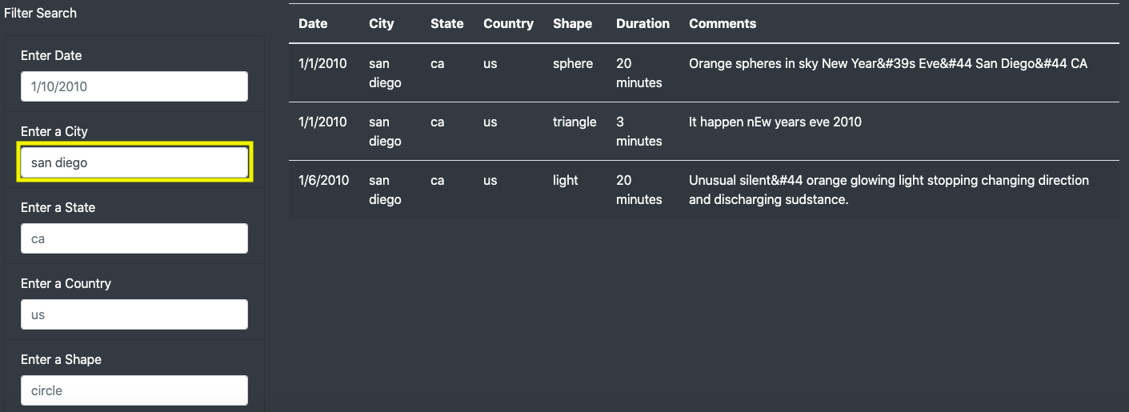Click the Enter a State input
Viewport: 1129px width, 412px height.
(x=134, y=238)
